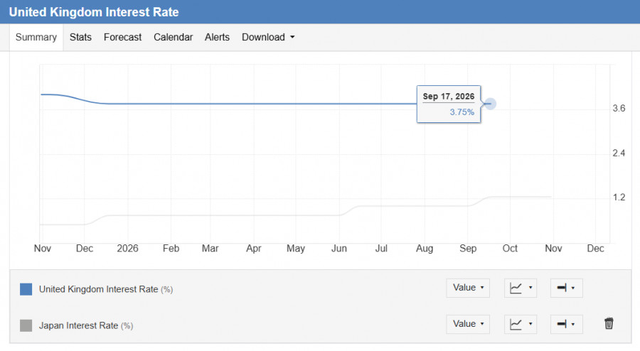This screenshot has width=640, height=351.
Task: Open Value dropdown for Japan Interest Rate
Action: pyautogui.click(x=468, y=325)
